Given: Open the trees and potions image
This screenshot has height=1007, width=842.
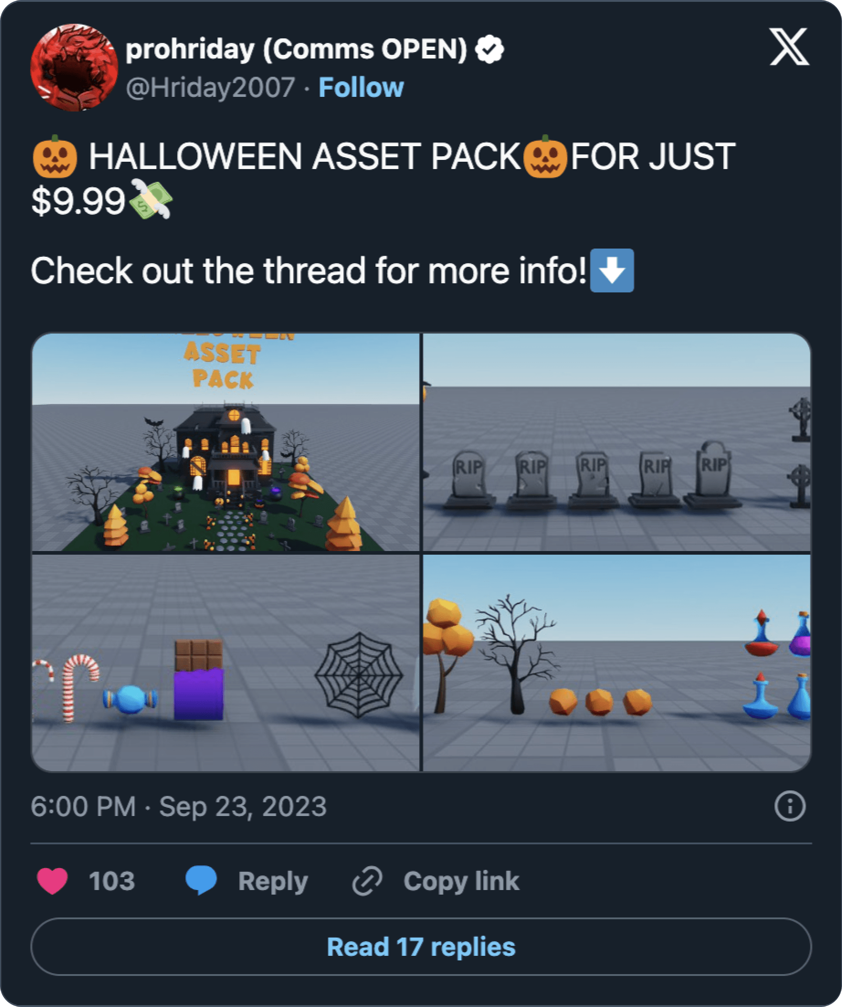Looking at the screenshot, I should [x=617, y=663].
